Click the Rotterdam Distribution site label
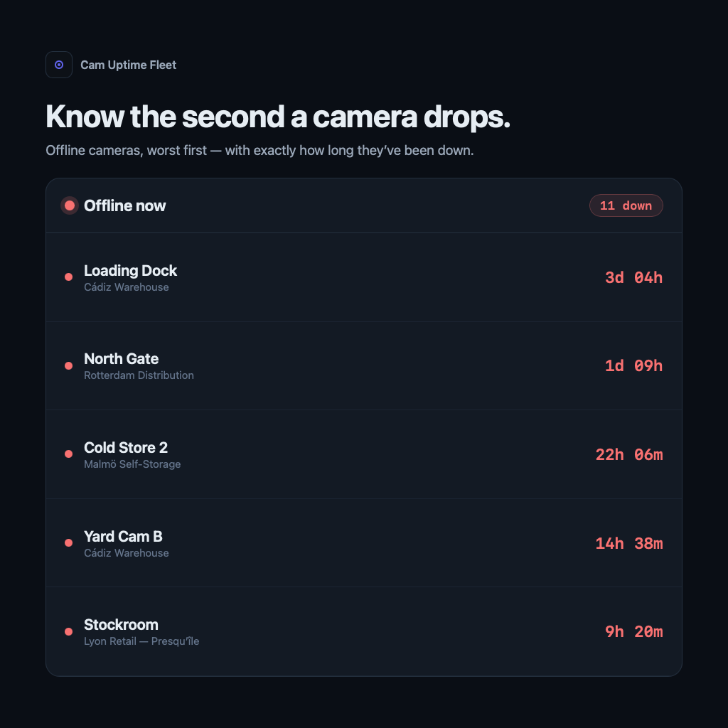 [x=139, y=375]
